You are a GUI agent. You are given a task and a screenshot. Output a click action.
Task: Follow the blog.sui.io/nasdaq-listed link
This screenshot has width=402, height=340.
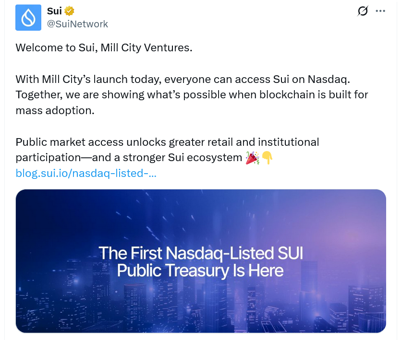[x=86, y=173]
